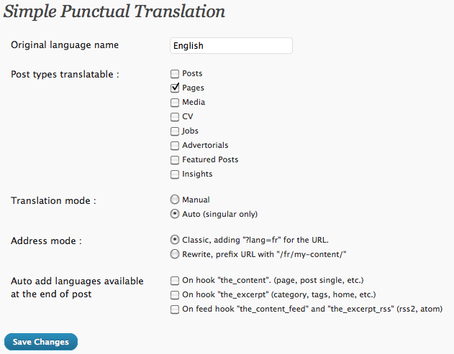
Task: Click the Manual label text
Action: click(x=196, y=200)
